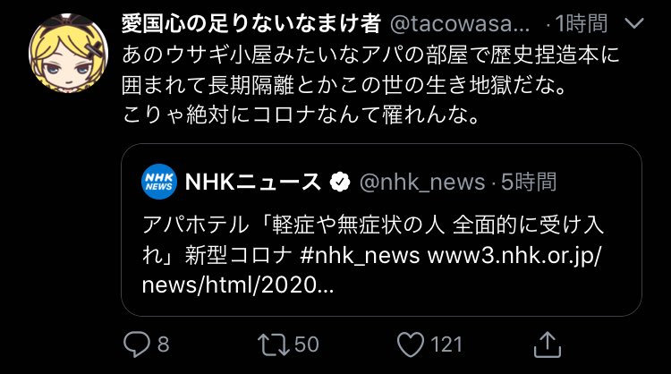The width and height of the screenshot is (671, 374).
Task: View the 8 replies count
Action: (164, 344)
